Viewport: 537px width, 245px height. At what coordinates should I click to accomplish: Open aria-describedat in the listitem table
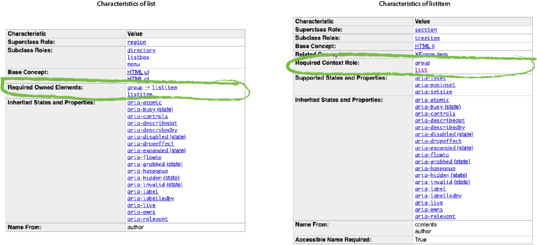click(440, 120)
